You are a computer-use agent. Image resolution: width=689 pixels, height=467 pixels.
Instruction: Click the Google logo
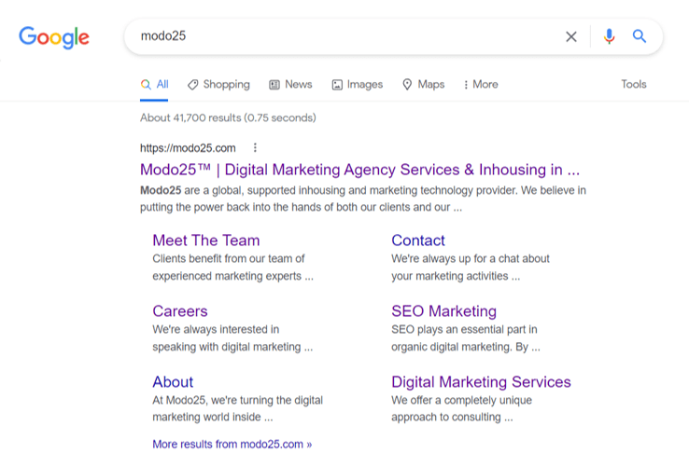coord(54,37)
